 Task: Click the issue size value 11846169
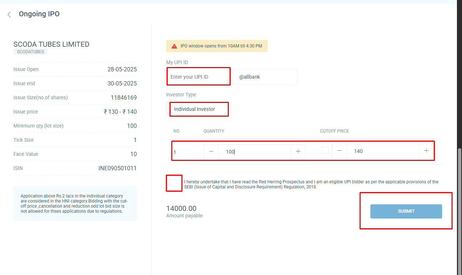[124, 97]
